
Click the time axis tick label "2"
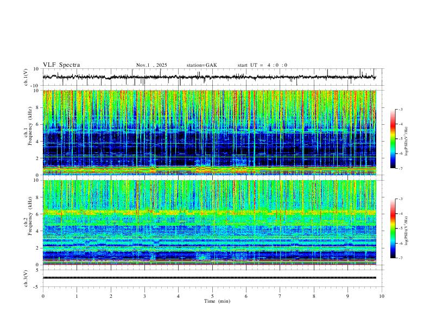tap(111, 296)
